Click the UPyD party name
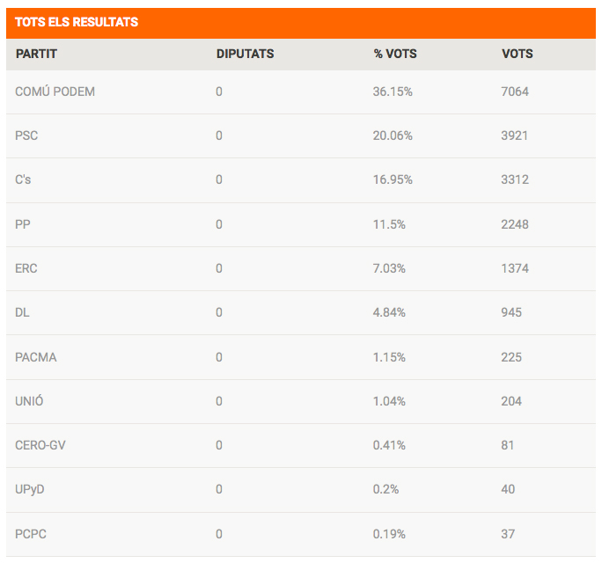 30,489
